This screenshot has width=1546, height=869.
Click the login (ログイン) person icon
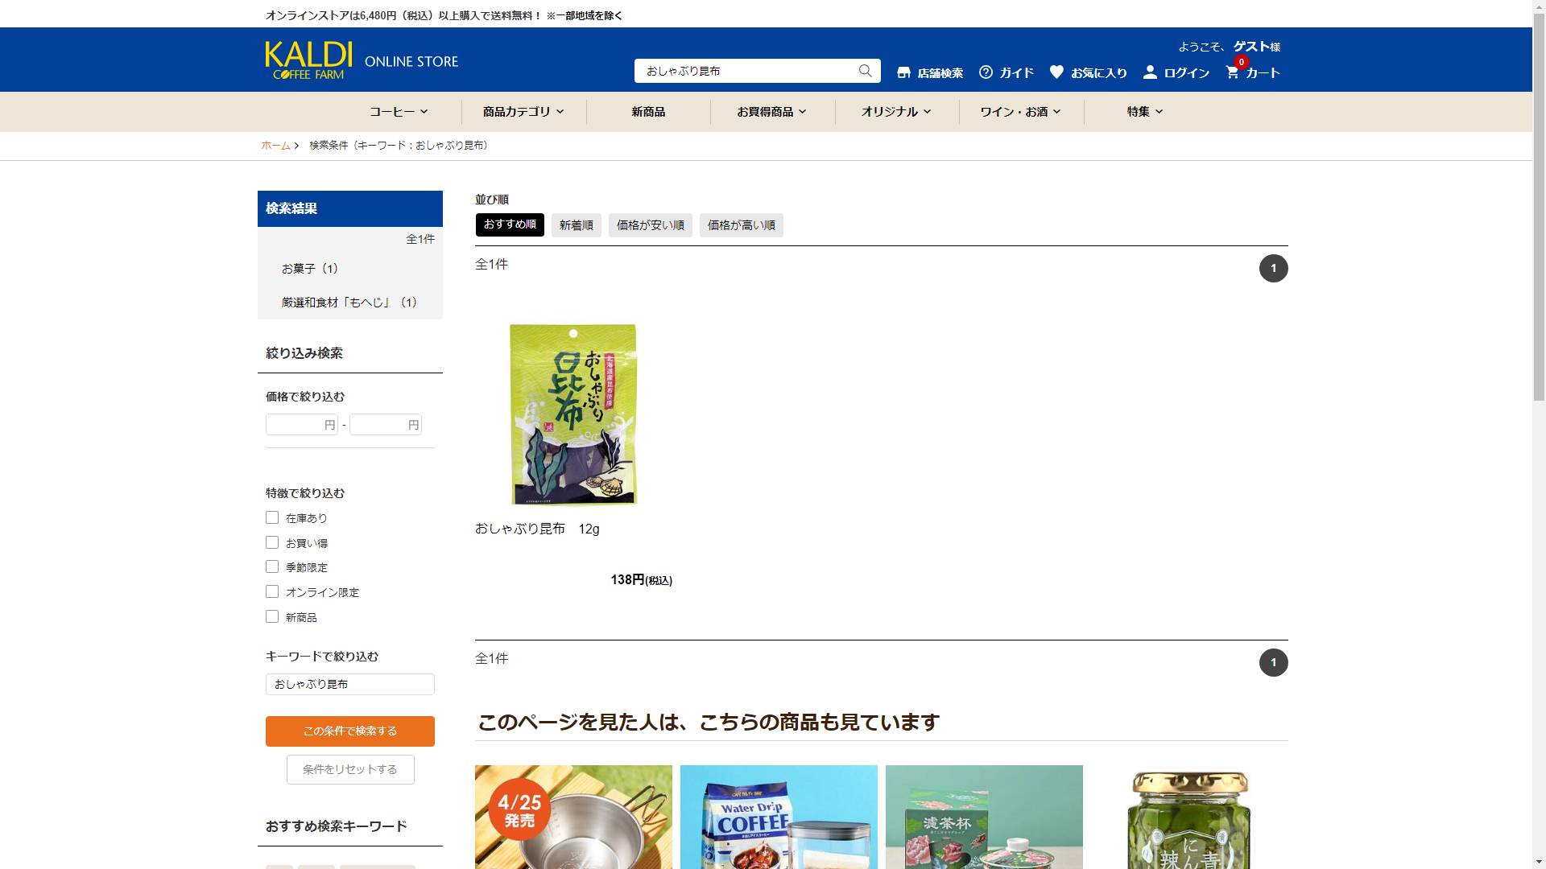coord(1150,72)
